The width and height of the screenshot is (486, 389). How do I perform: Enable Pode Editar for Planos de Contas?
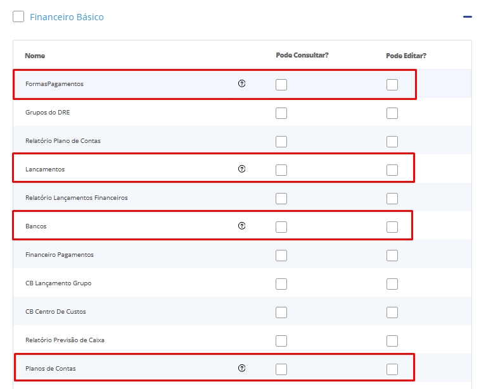tap(392, 369)
